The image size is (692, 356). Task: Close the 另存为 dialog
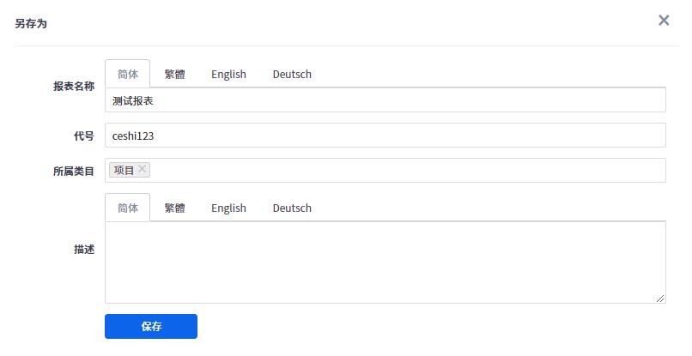pos(664,21)
